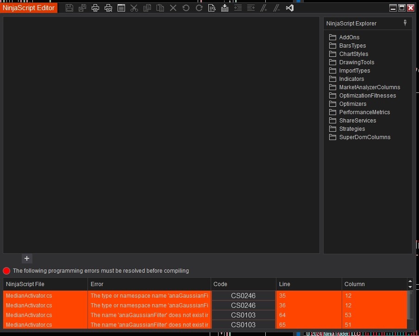Click the Print icon
Viewport: 419px width, 336px height.
pyautogui.click(x=95, y=8)
